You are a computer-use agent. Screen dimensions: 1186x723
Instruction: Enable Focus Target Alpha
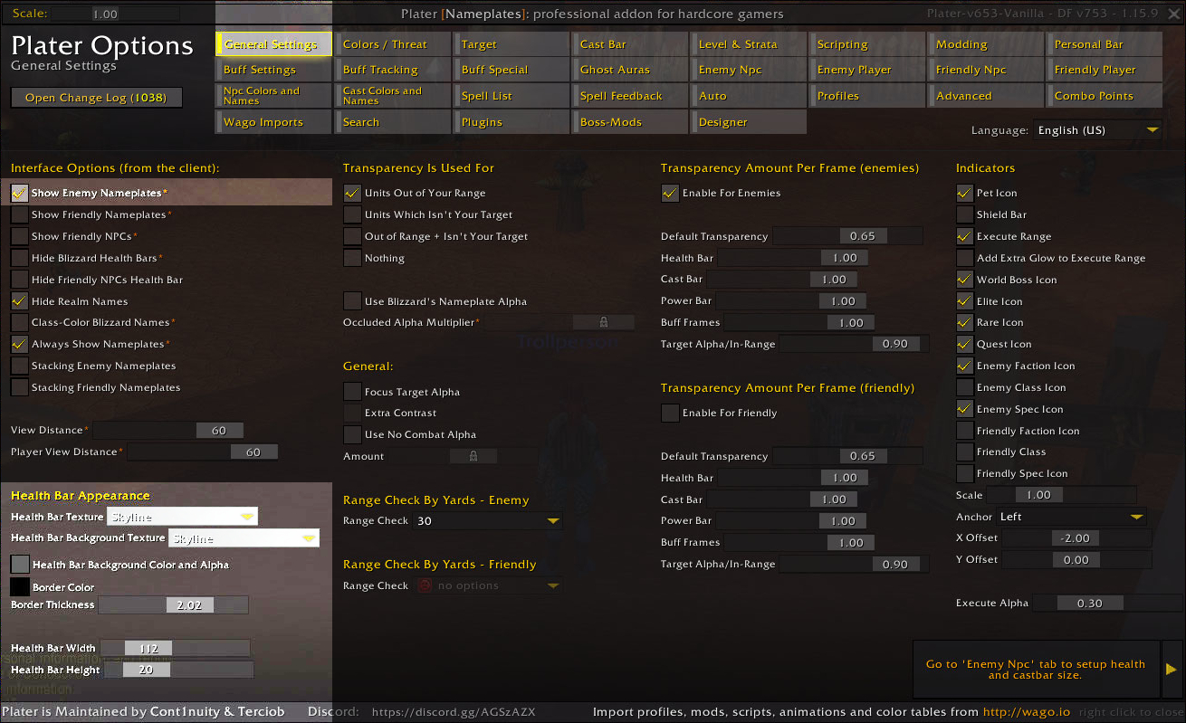pyautogui.click(x=352, y=392)
